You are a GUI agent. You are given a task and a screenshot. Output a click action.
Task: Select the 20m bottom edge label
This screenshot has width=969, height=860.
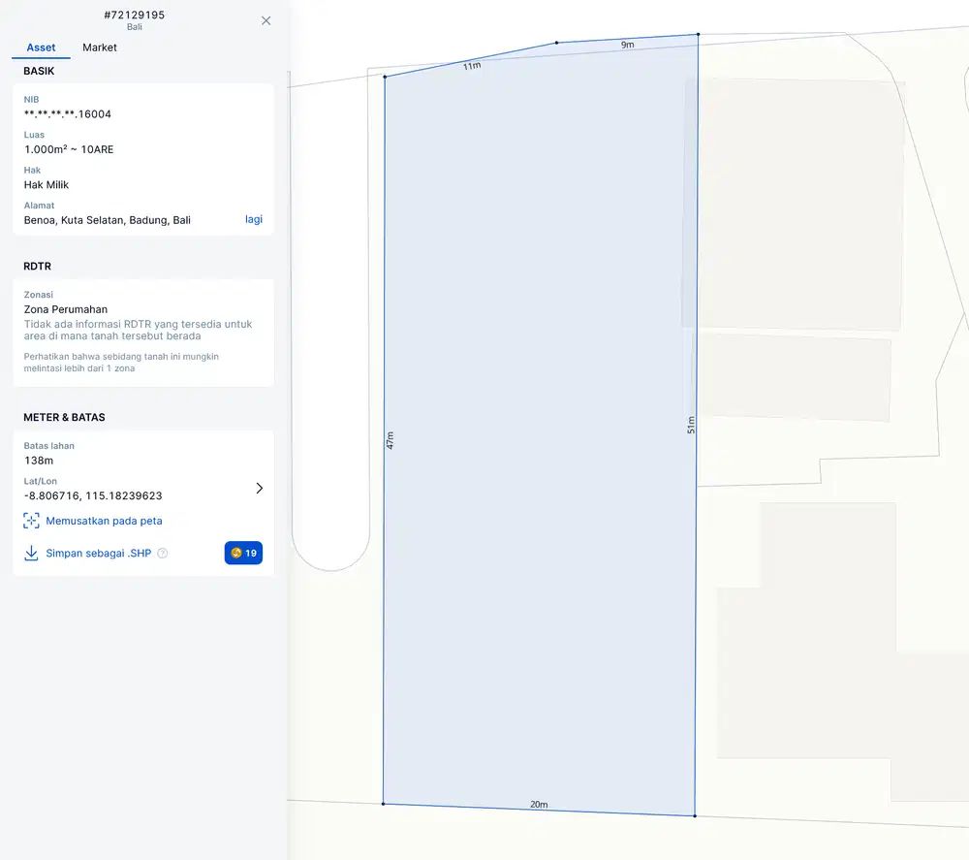coord(539,805)
